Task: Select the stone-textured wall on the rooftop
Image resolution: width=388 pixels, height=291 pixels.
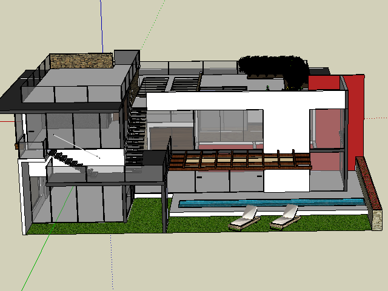Action: (82, 61)
